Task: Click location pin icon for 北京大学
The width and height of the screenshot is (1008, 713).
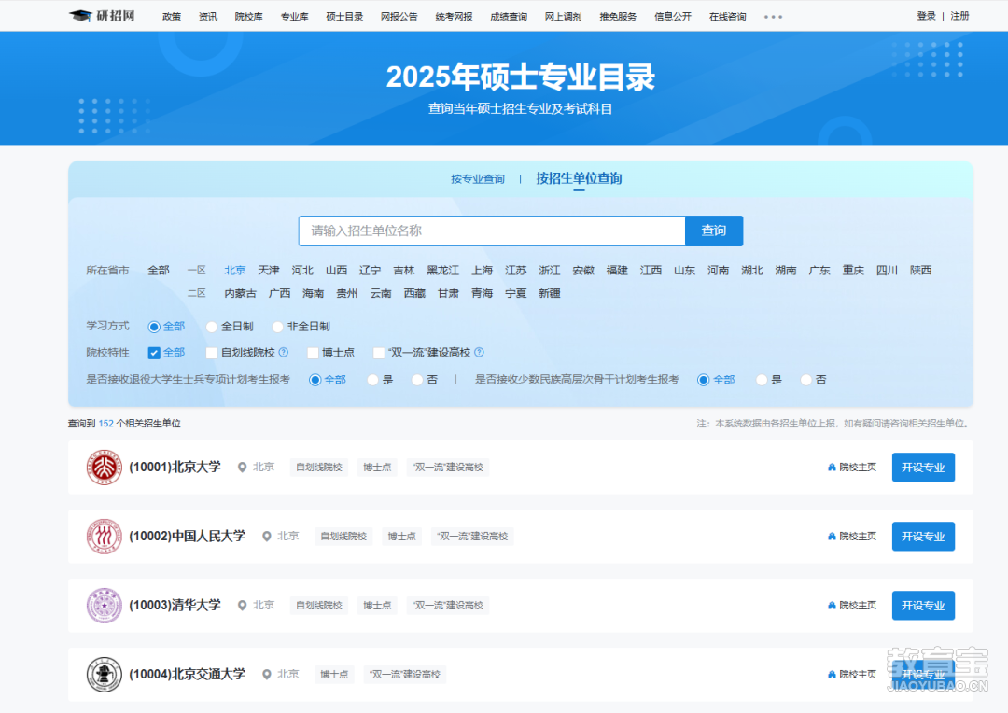Action: pos(243,468)
